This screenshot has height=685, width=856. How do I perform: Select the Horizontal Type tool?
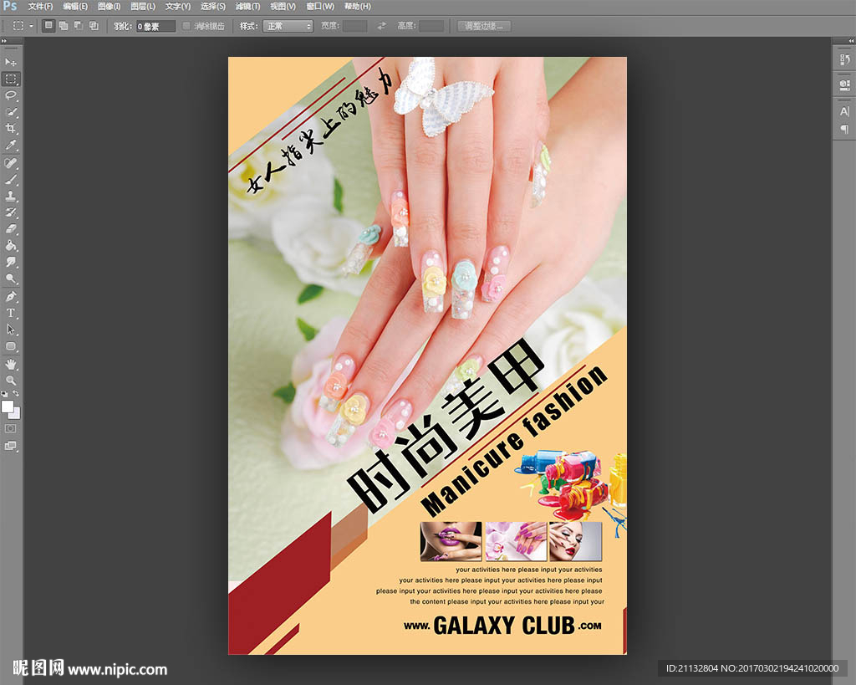[11, 313]
